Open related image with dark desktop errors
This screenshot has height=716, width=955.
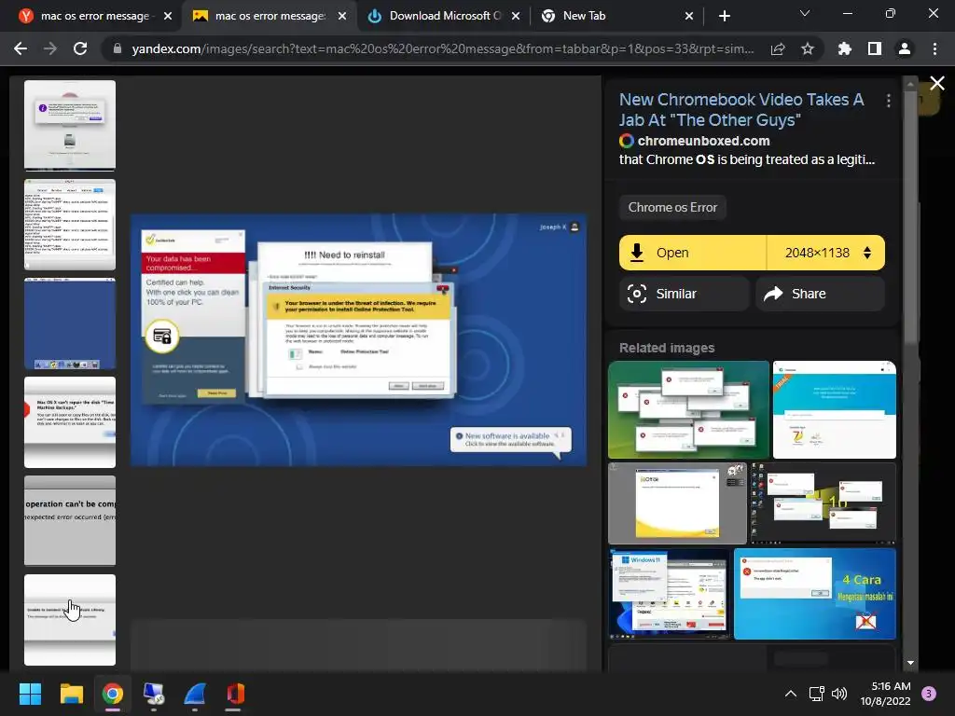(823, 503)
